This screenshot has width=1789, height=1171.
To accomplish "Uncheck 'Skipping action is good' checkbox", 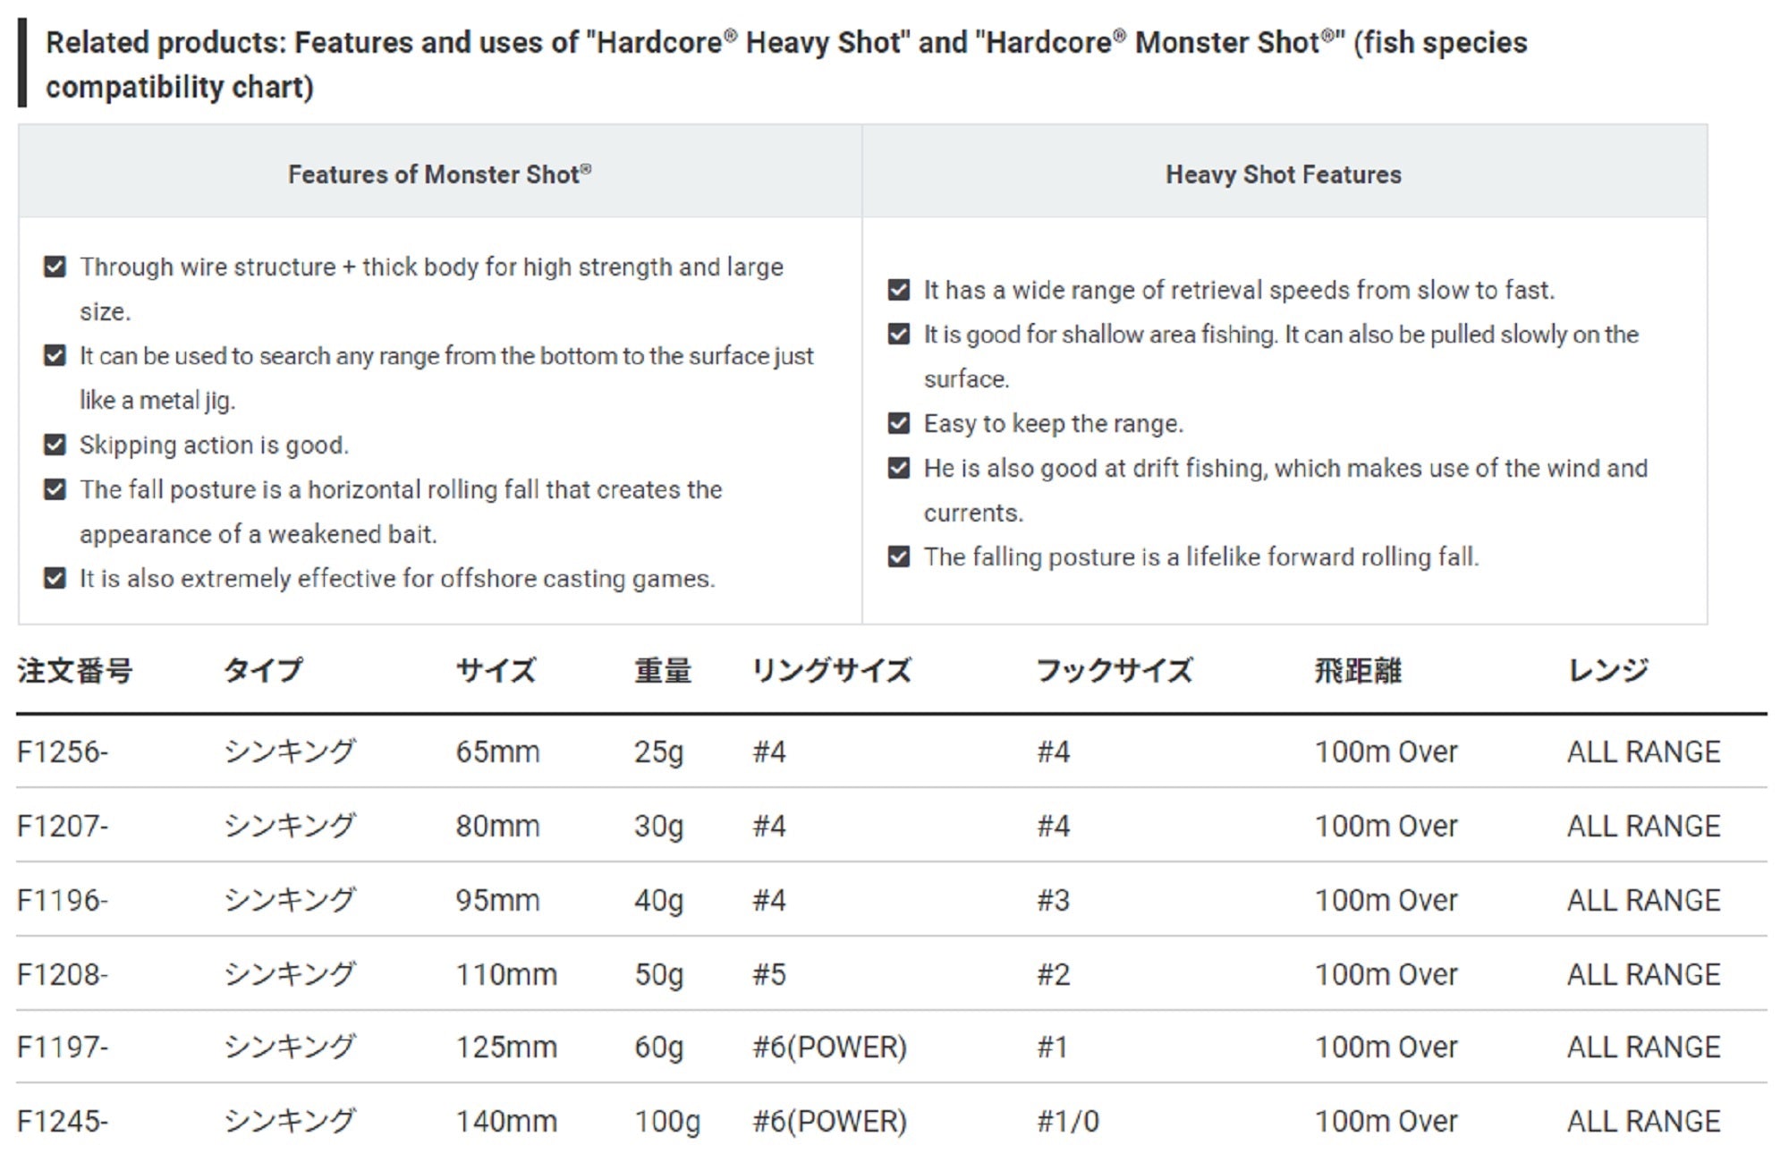I will 55,445.
